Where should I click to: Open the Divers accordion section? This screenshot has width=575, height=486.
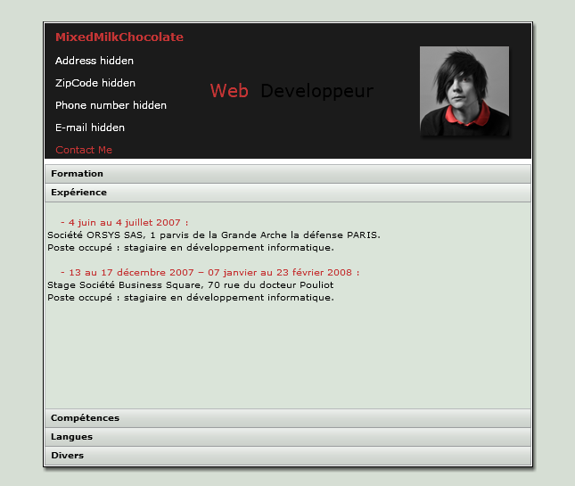(288, 456)
